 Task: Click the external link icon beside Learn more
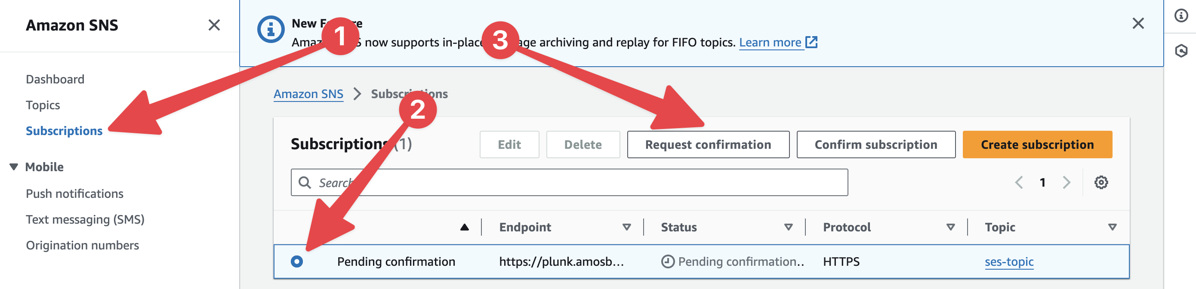pyautogui.click(x=811, y=42)
